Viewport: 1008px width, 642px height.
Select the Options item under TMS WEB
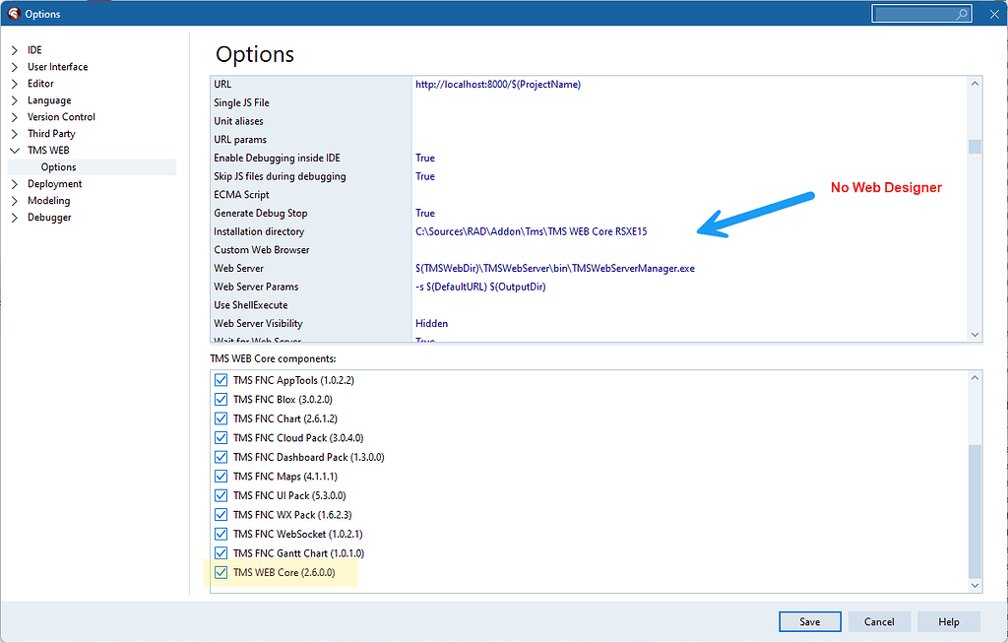[59, 166]
